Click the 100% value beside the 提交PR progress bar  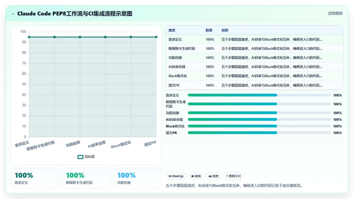click(x=337, y=133)
